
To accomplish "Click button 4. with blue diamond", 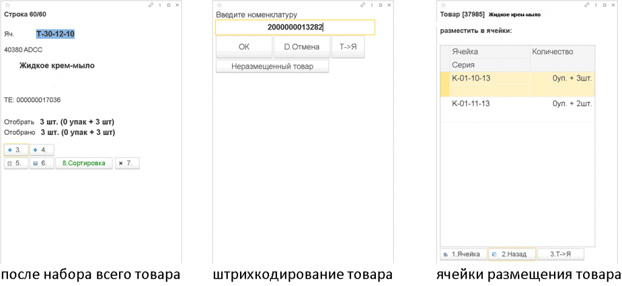I will pos(42,150).
